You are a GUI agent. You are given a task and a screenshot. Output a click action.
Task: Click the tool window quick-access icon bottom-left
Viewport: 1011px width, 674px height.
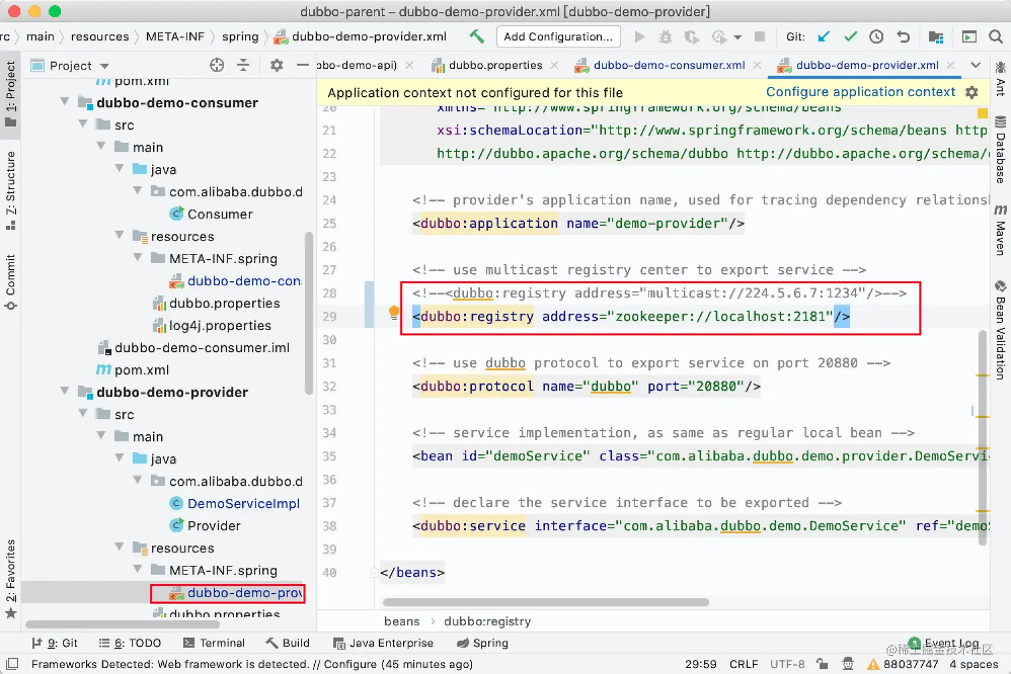(12, 664)
